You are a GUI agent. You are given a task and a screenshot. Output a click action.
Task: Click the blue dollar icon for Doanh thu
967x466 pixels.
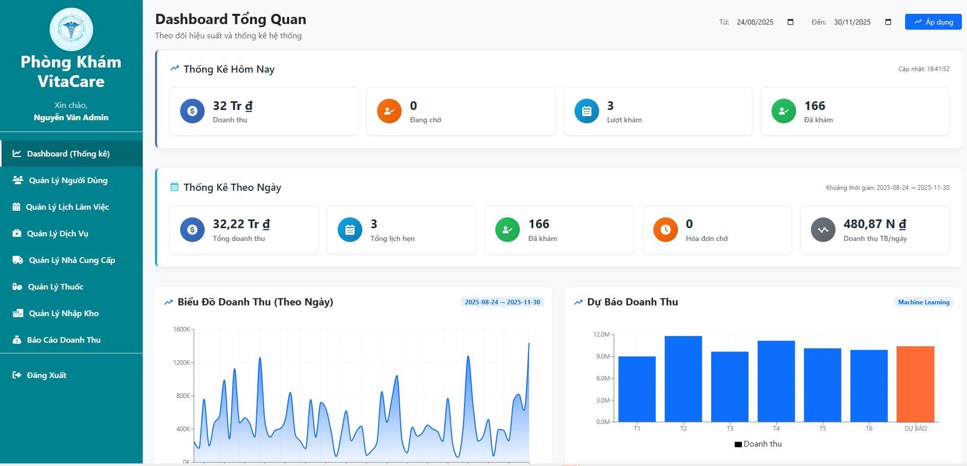click(192, 111)
